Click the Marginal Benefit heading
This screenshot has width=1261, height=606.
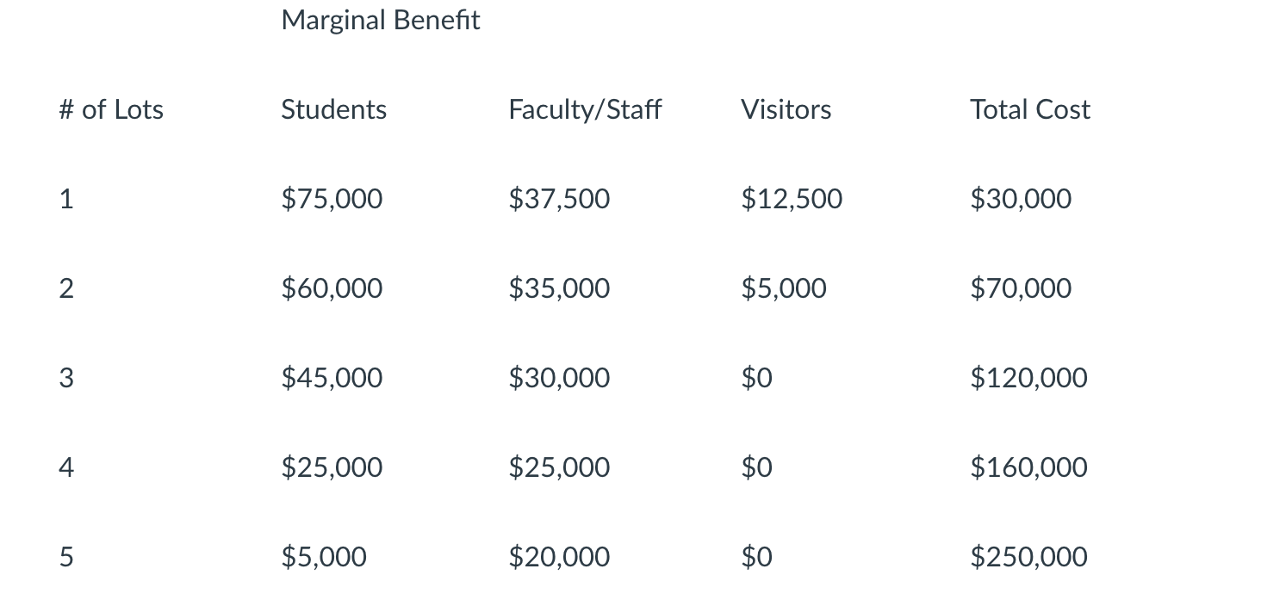(380, 20)
